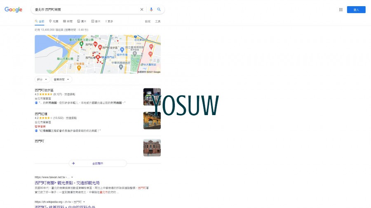This screenshot has height=208, width=371.
Task: Click the blue 城中市場 shopping pin
Action: [x=122, y=50]
